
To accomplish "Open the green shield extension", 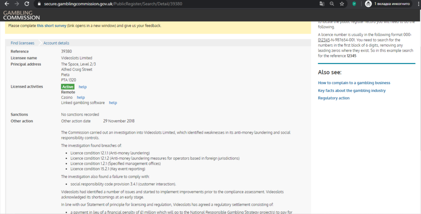I will pyautogui.click(x=354, y=4).
